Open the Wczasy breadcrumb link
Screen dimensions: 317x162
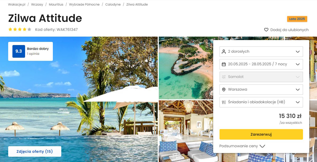click(37, 4)
